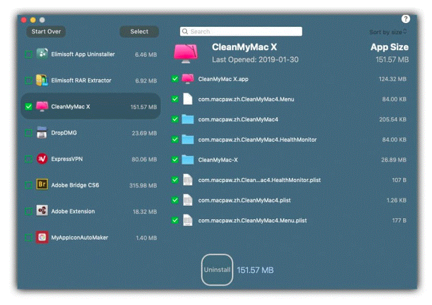
Task: Select the Adobe Bridge CS6 row name
Action: point(75,185)
